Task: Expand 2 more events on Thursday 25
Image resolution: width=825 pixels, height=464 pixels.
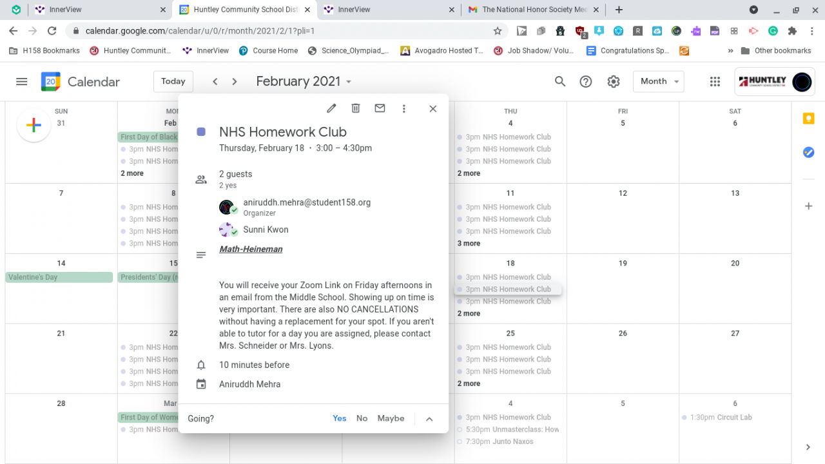Action: pyautogui.click(x=469, y=383)
